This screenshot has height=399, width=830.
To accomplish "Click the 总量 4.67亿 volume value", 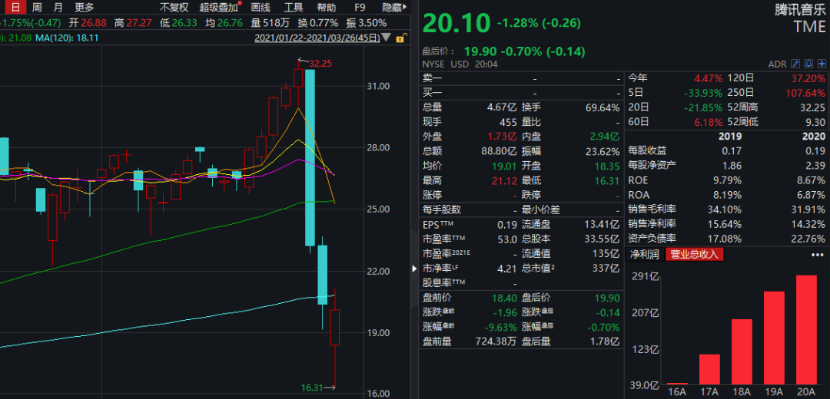I will [x=501, y=107].
